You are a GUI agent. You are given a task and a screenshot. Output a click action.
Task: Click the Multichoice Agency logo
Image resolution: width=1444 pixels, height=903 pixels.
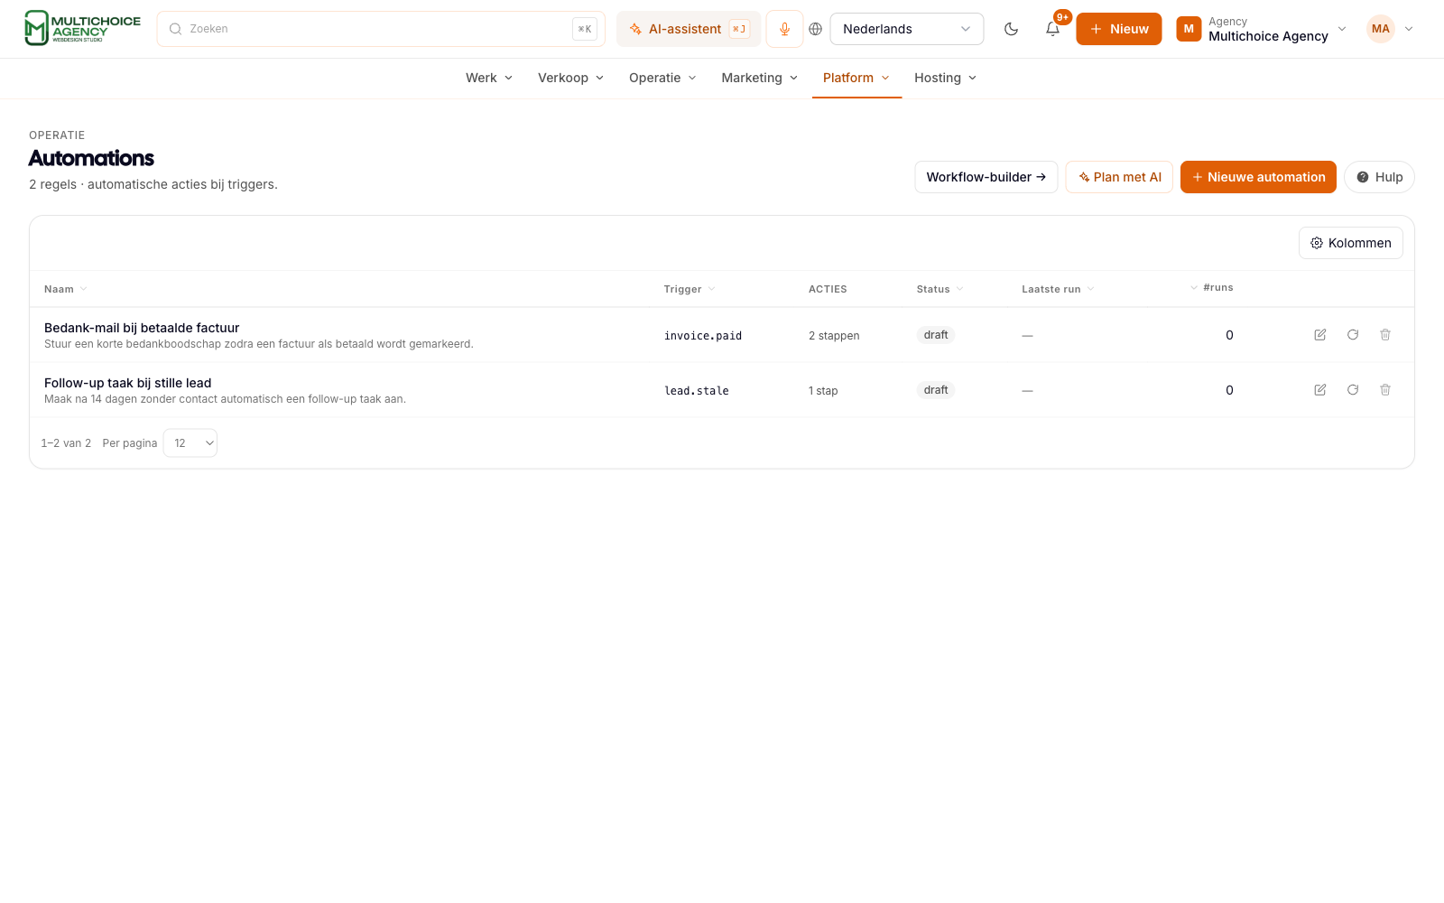[82, 28]
